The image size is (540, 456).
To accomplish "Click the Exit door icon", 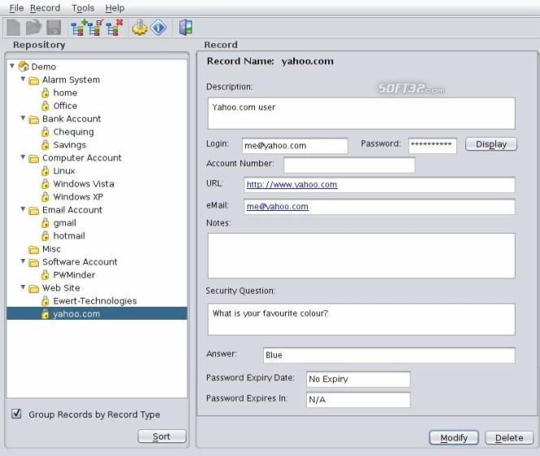I will tap(186, 28).
